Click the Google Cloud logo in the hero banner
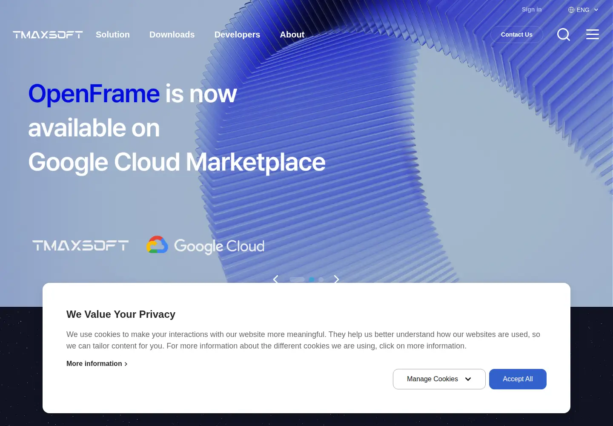The image size is (613, 426). 205,245
